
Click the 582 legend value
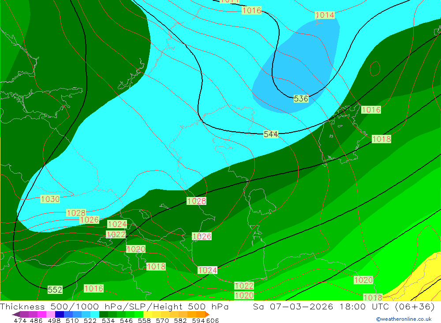coord(180,320)
